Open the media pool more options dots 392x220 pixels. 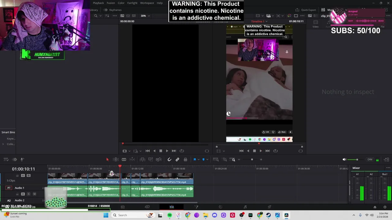point(114,16)
